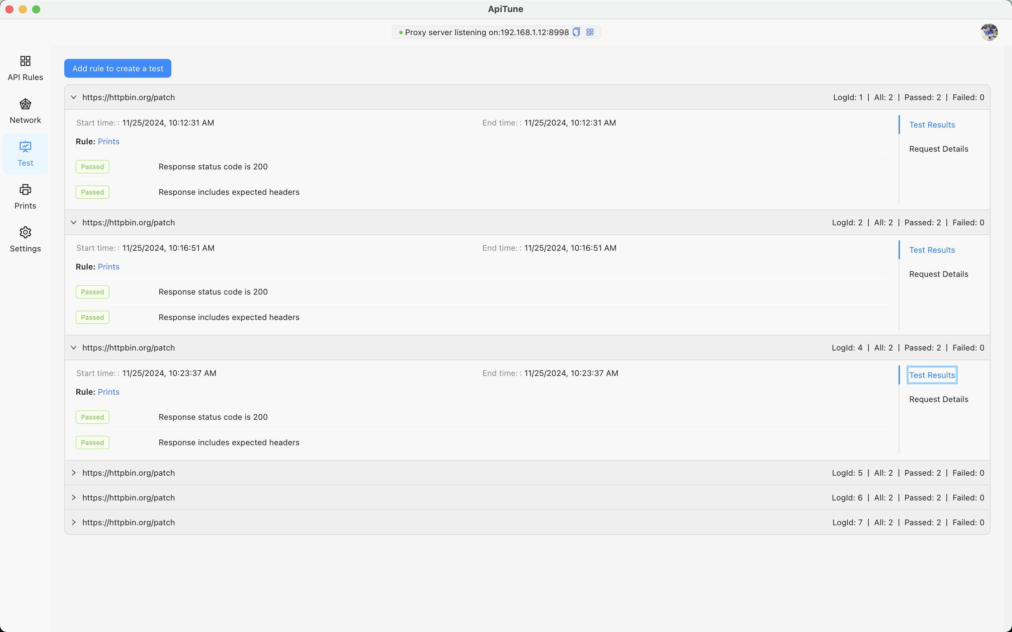
Task: Expand the LogId 5 test entry
Action: (x=74, y=473)
